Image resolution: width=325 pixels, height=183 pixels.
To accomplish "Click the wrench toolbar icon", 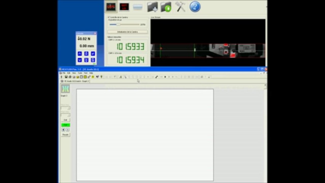I will (156, 77).
